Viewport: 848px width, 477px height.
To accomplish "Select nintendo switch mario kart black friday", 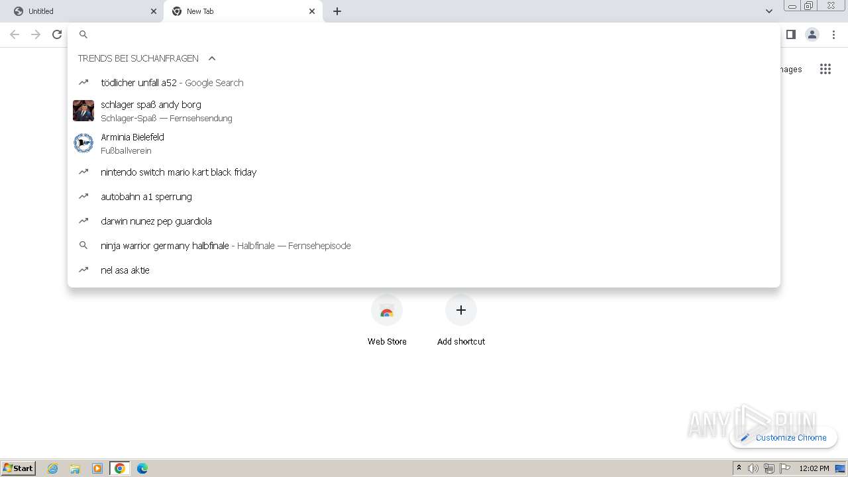I will [x=424, y=172].
